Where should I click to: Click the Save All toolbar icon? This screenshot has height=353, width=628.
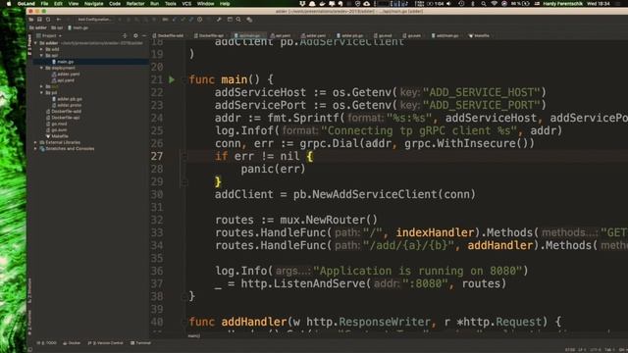point(39,20)
